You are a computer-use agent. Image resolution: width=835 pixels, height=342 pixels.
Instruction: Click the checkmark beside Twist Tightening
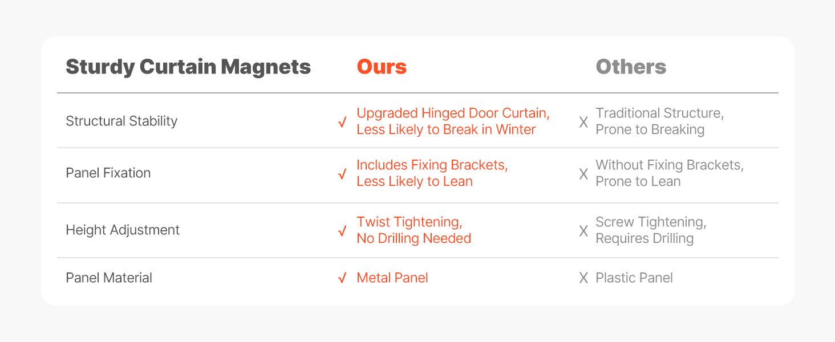coord(342,231)
